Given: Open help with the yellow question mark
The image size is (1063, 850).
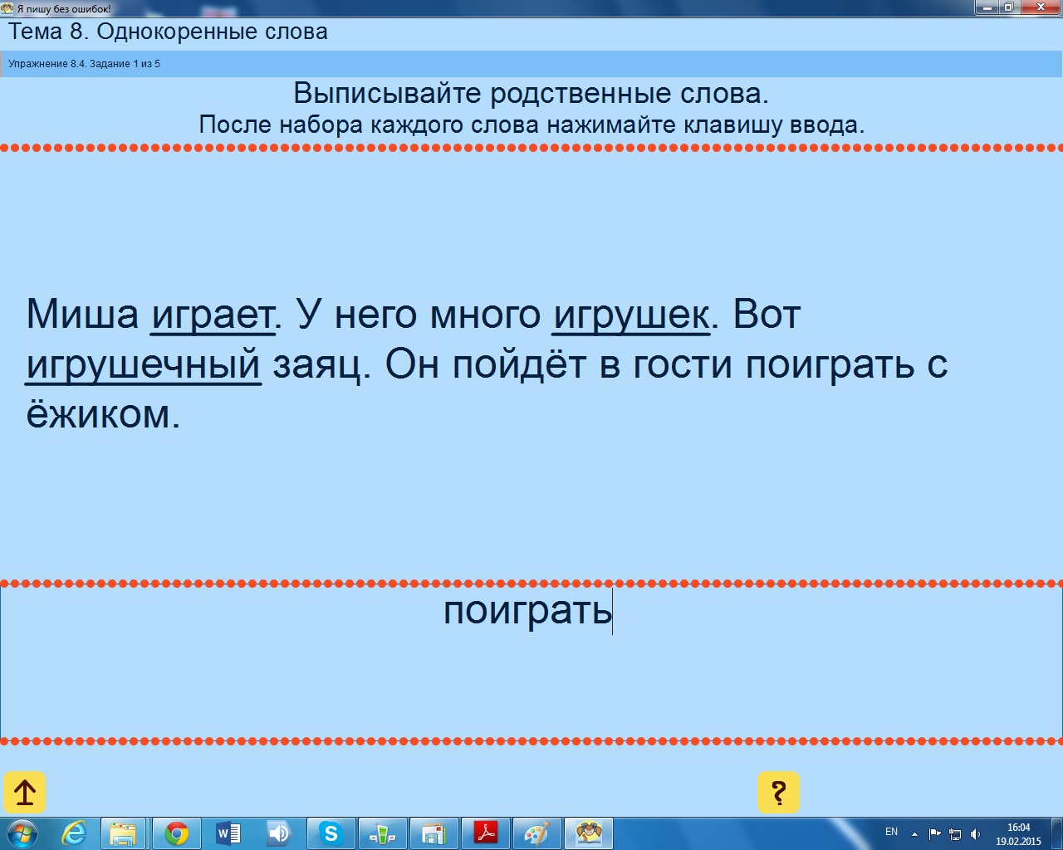Looking at the screenshot, I should (x=778, y=793).
